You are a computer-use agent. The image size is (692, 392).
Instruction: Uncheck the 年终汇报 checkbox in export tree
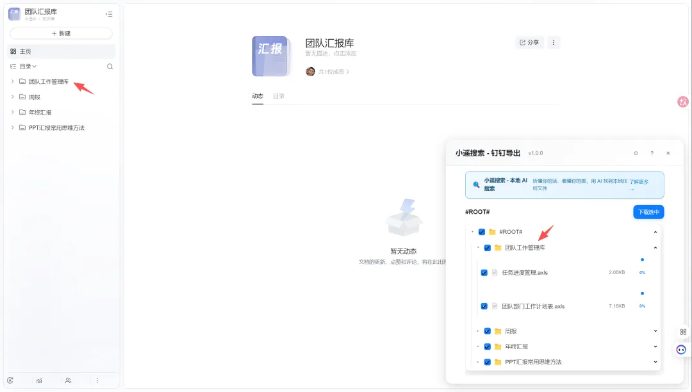click(488, 347)
